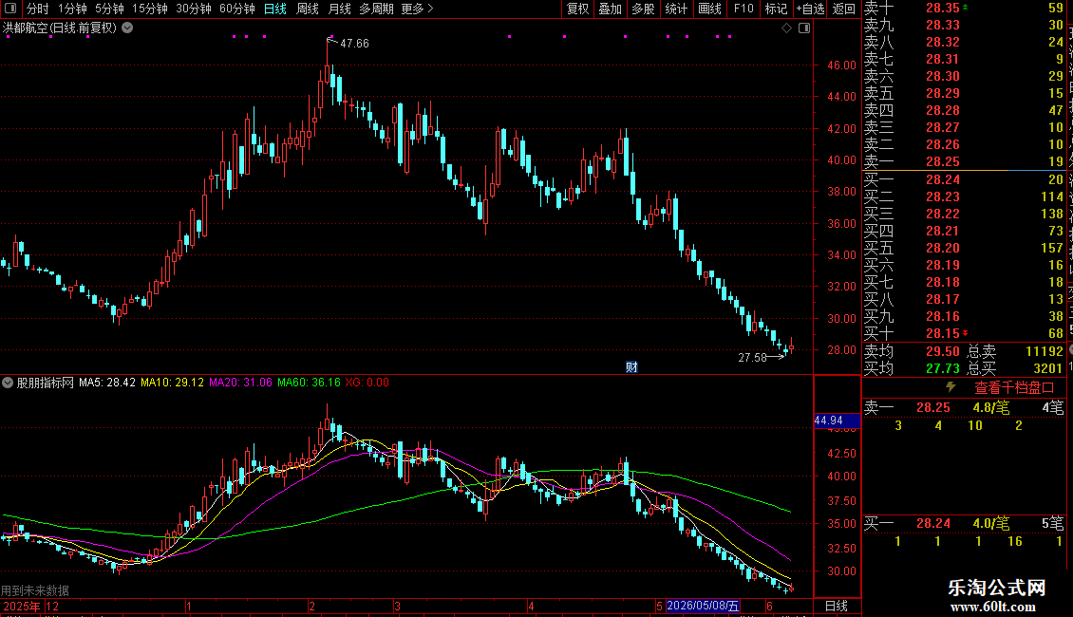Click the 财 financial marker icon
Viewport: 1073px width, 617px height.
pos(631,367)
